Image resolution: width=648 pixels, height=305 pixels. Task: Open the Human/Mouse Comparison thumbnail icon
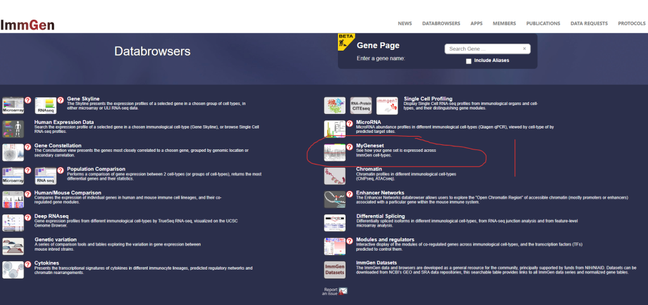point(13,199)
